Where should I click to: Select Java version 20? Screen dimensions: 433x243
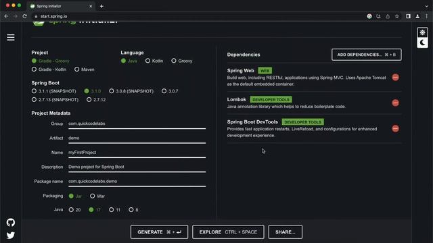coord(74,210)
